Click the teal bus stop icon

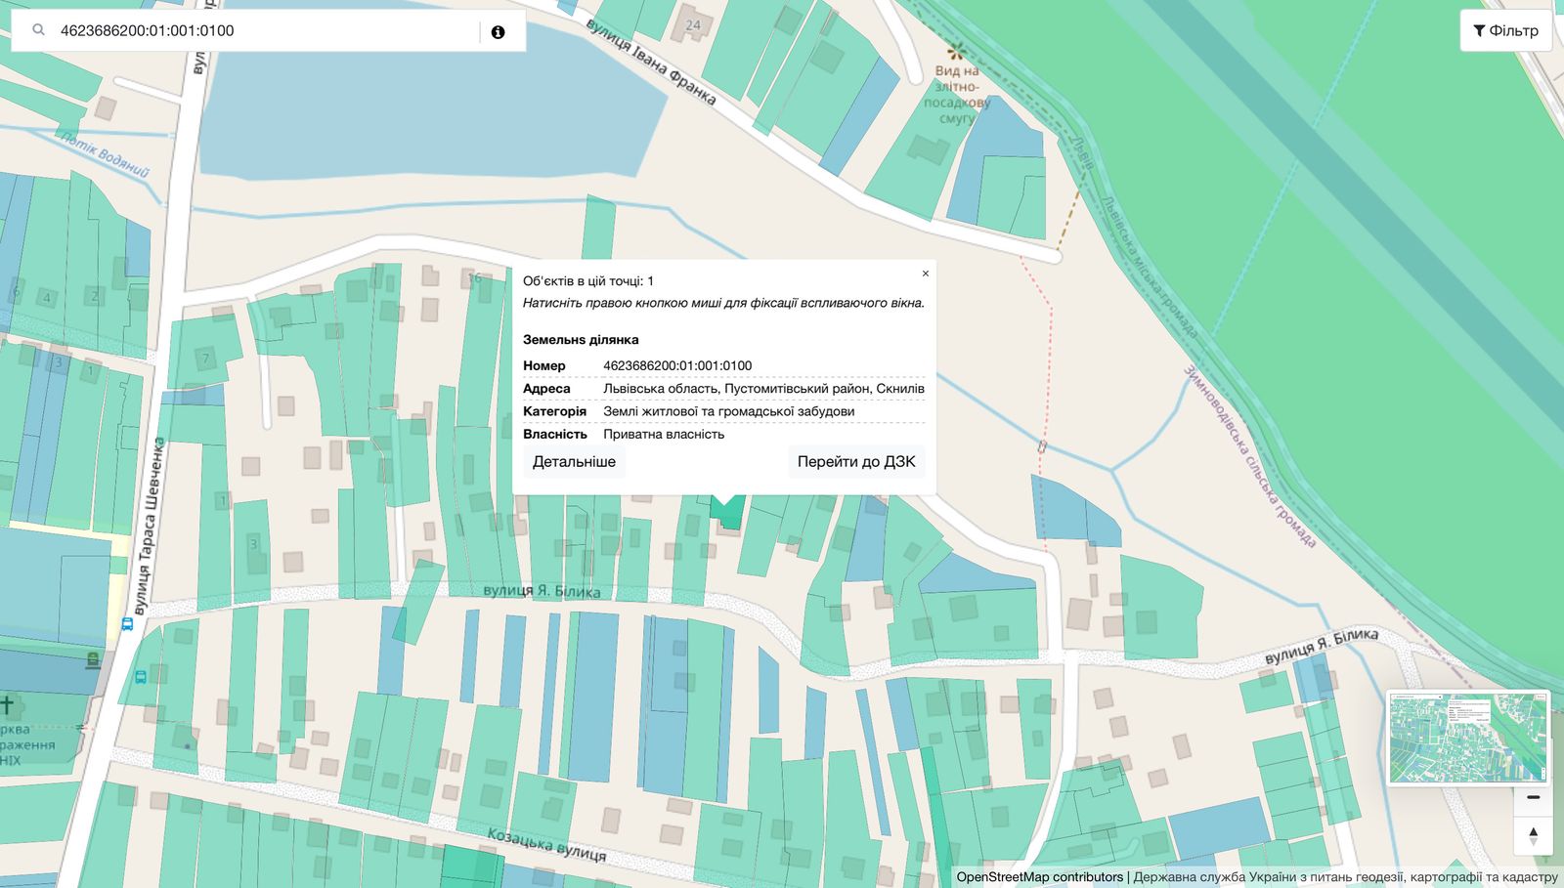141,676
